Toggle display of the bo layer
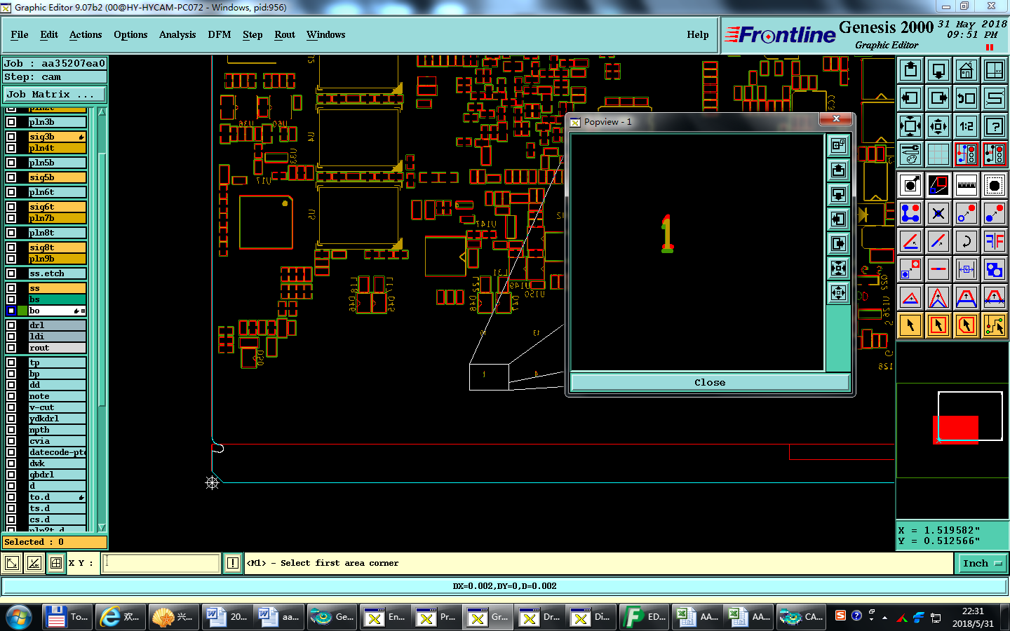Viewport: 1010px width, 631px height. click(x=11, y=311)
